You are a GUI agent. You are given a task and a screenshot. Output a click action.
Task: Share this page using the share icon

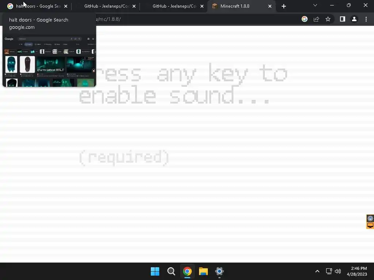pyautogui.click(x=316, y=19)
